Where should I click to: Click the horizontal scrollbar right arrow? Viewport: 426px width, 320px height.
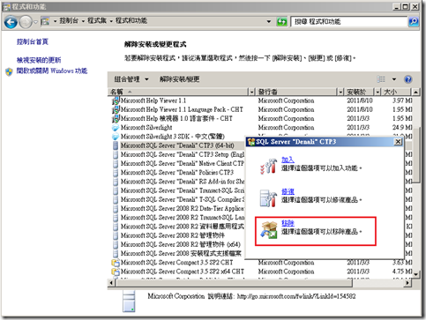point(407,283)
